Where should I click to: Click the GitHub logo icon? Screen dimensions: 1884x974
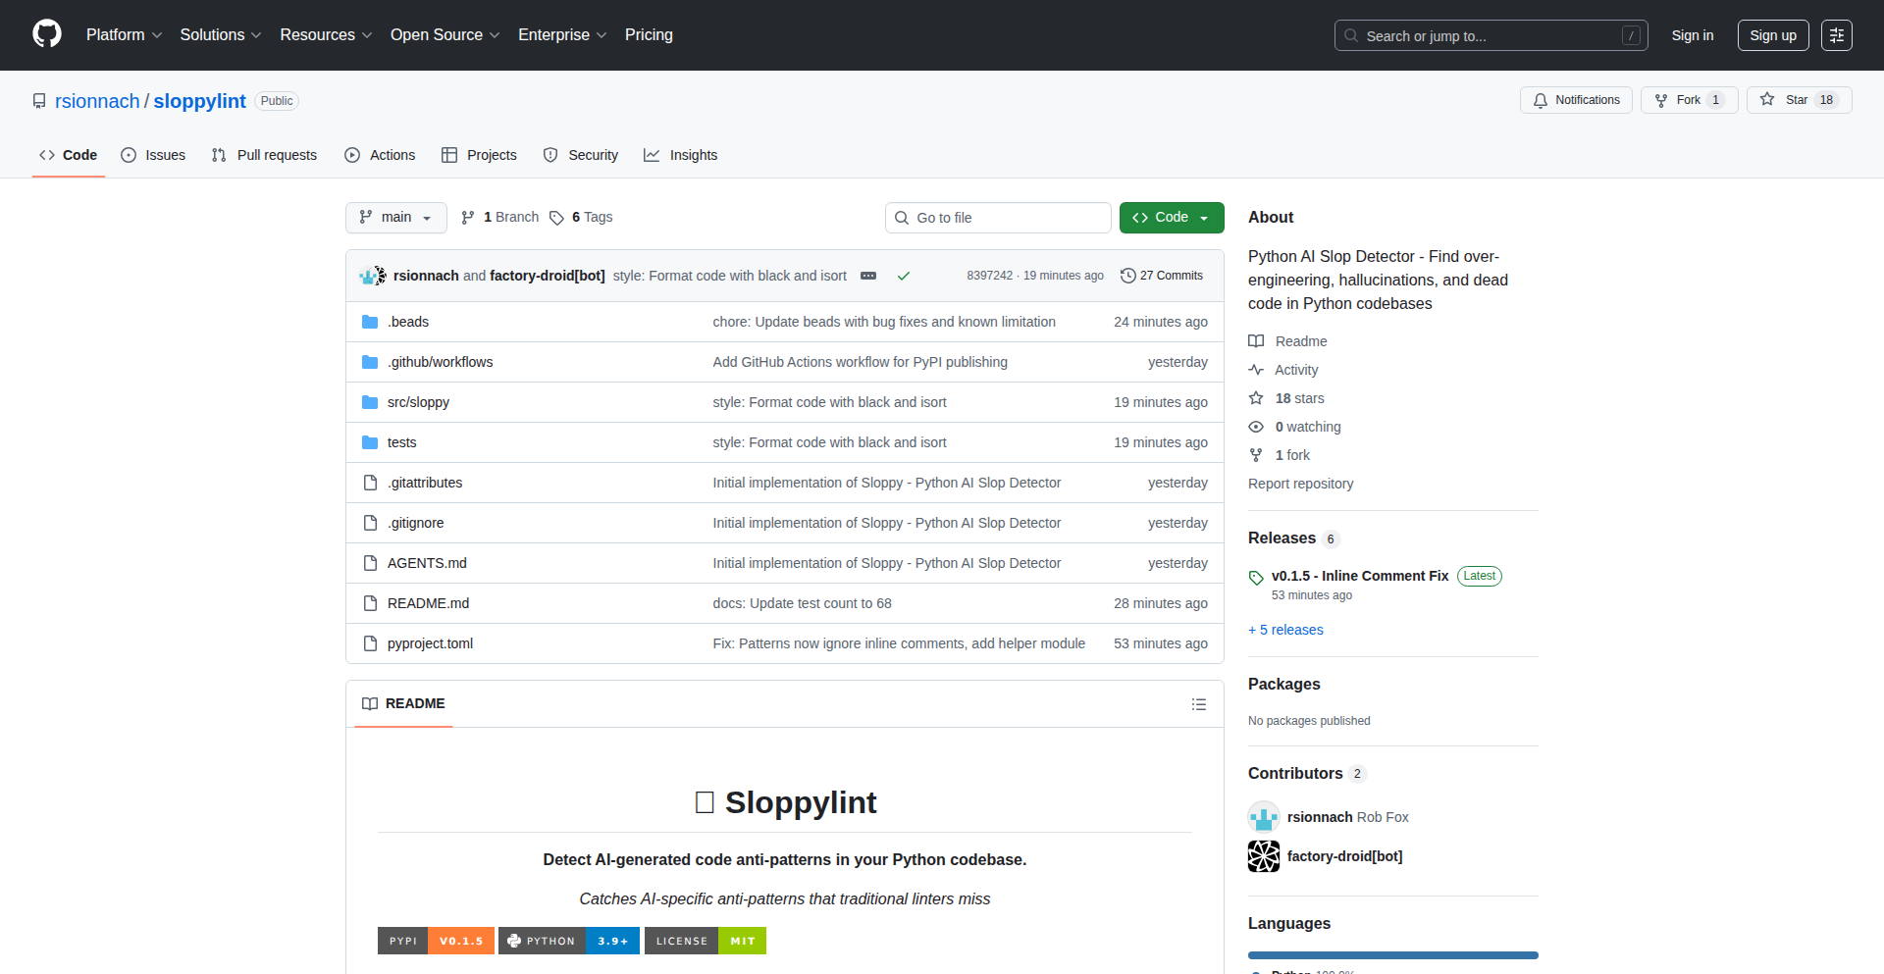pyautogui.click(x=47, y=34)
